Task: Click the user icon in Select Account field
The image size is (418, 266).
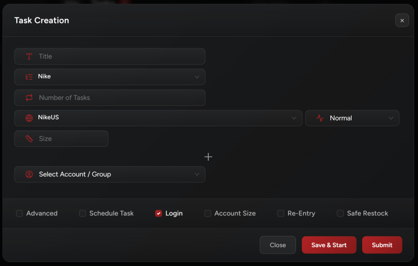Action: coord(29,175)
